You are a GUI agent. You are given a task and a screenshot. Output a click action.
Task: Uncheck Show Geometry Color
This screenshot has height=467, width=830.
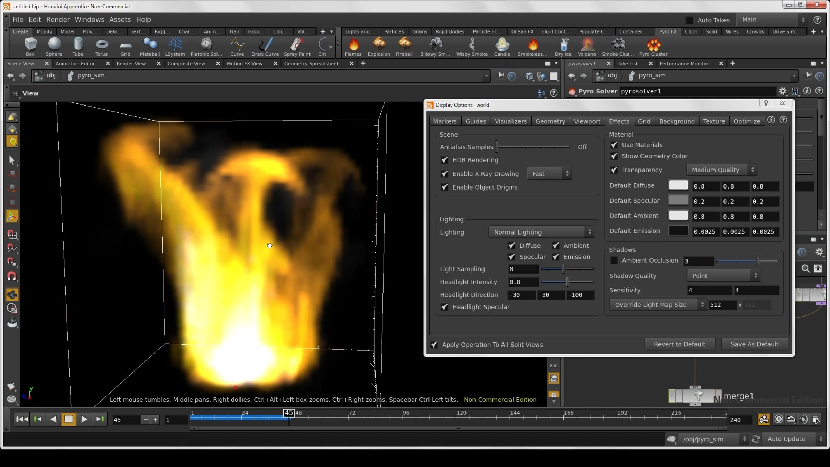point(614,156)
